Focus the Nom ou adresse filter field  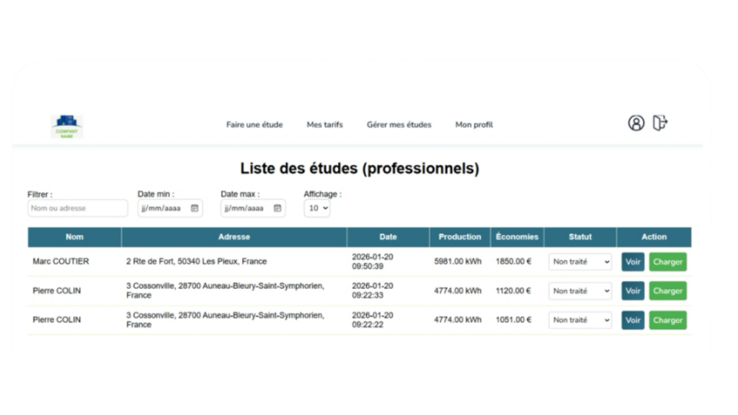click(78, 208)
